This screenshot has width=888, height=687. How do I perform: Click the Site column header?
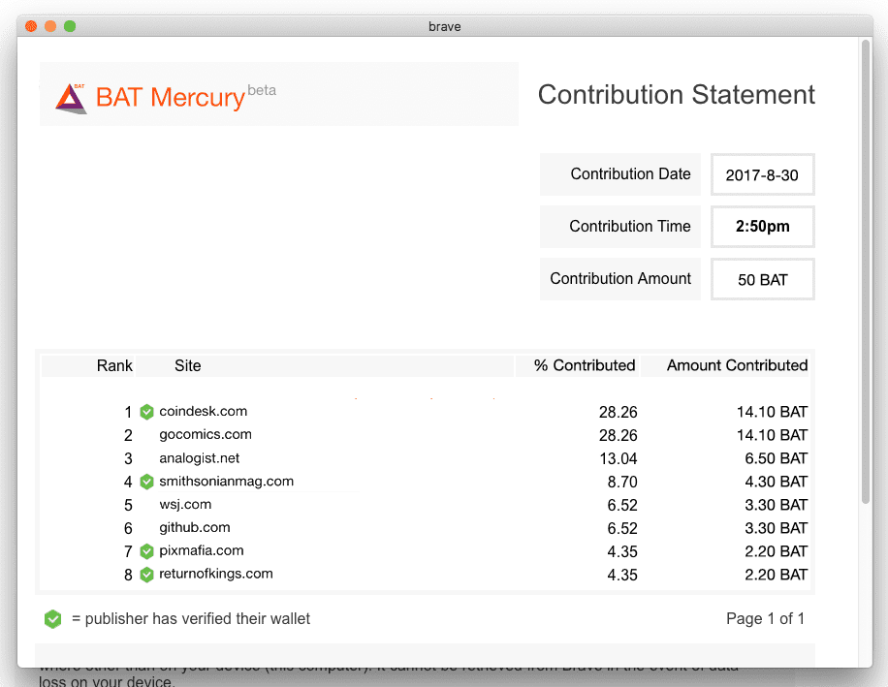coord(187,365)
